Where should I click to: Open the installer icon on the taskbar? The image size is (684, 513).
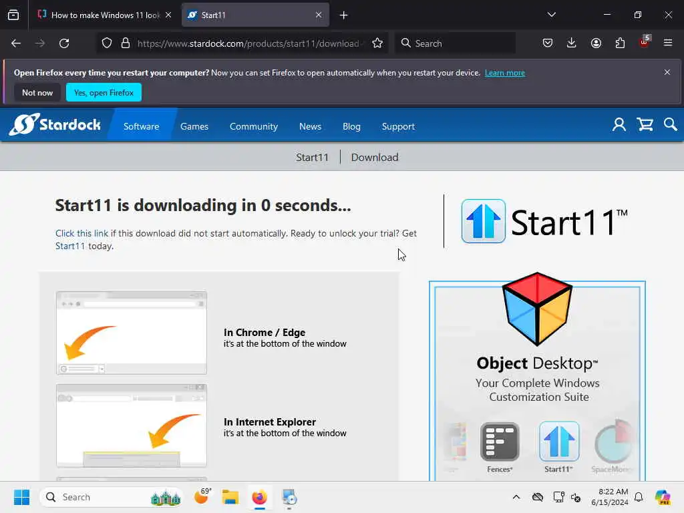pyautogui.click(x=289, y=497)
